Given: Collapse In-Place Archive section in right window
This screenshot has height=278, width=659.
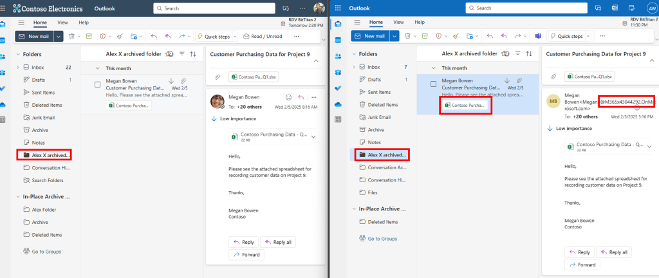Looking at the screenshot, I should (353, 208).
